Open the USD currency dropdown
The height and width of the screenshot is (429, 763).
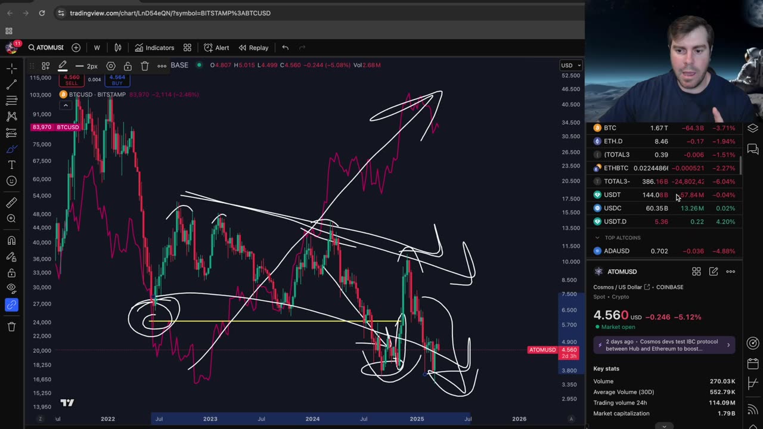coord(570,66)
